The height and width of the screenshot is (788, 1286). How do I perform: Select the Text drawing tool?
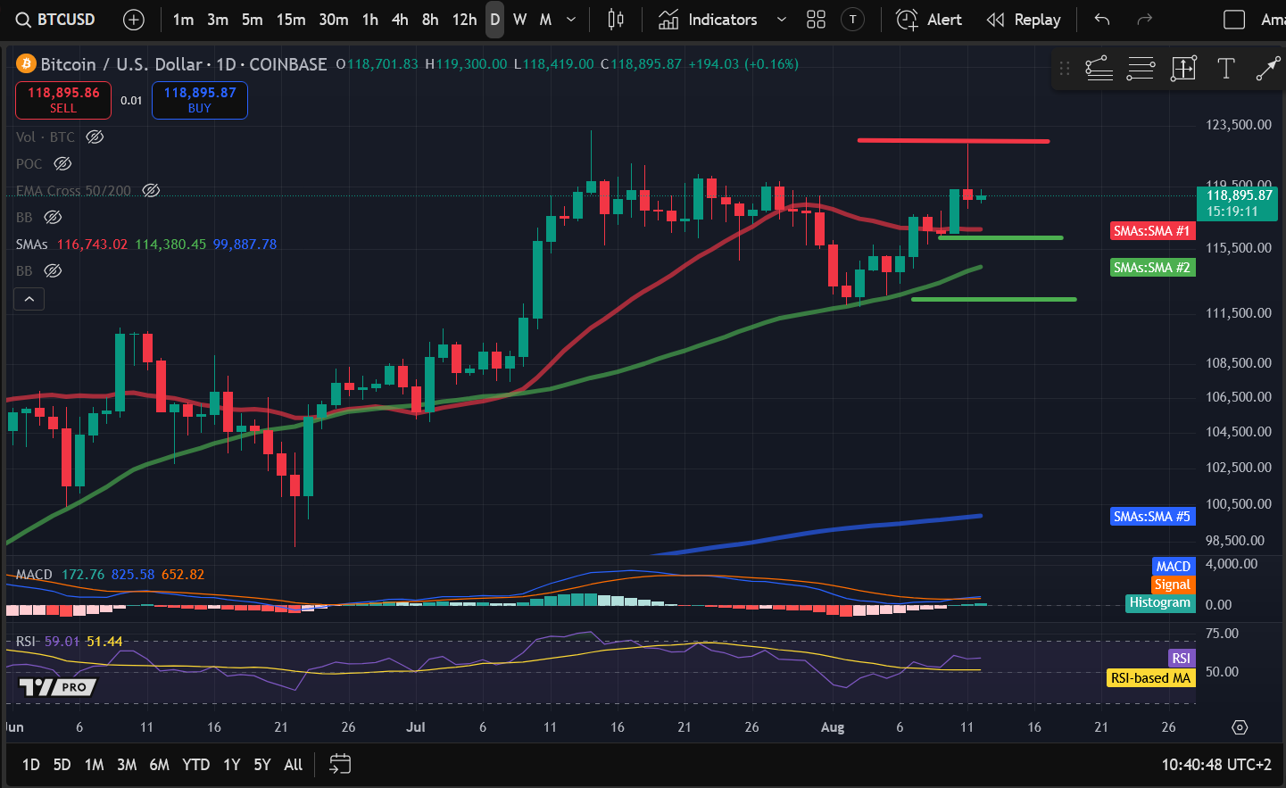[1225, 69]
